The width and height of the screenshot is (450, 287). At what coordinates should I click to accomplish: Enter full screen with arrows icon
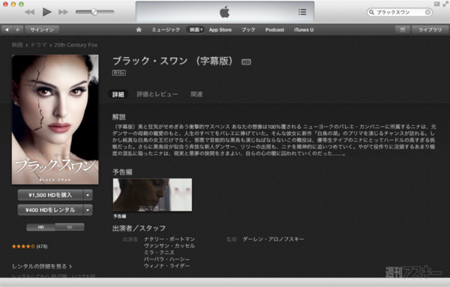[445, 4]
